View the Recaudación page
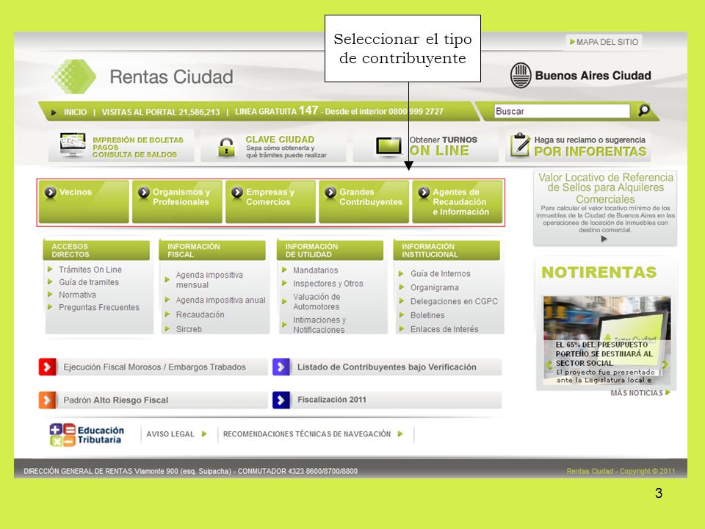The width and height of the screenshot is (705, 529). pos(200,314)
